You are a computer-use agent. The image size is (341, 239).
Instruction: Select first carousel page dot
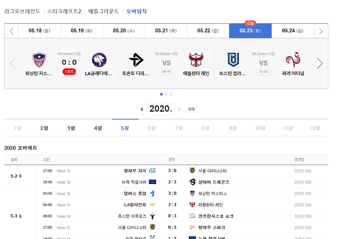coord(162,94)
